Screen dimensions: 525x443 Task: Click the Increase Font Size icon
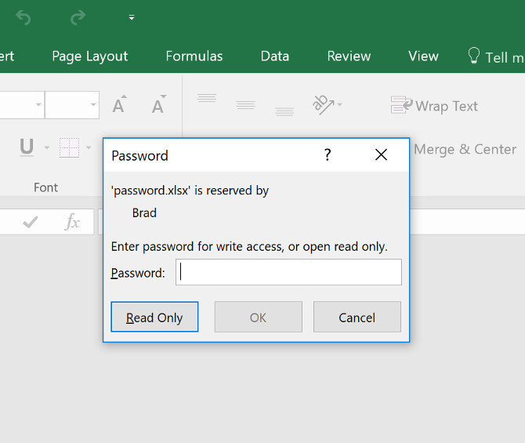point(119,105)
